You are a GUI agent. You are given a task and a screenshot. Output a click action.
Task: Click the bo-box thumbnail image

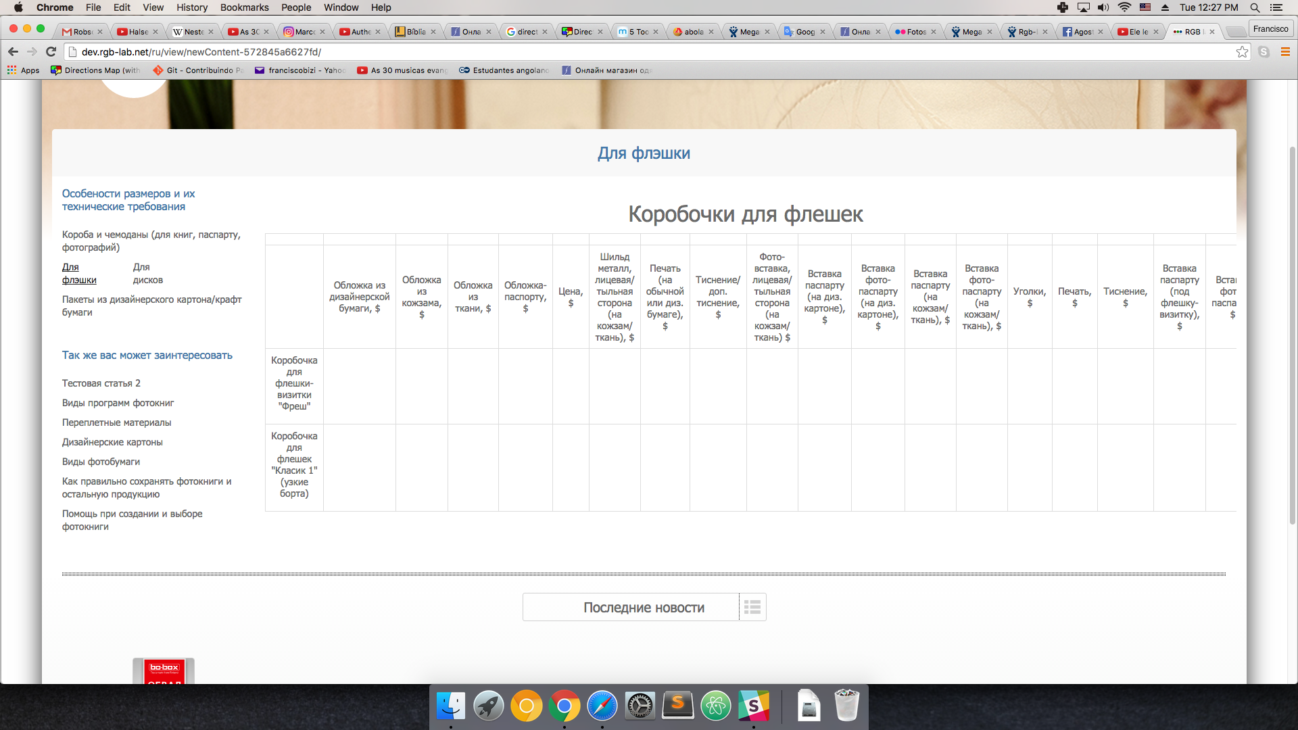[164, 671]
